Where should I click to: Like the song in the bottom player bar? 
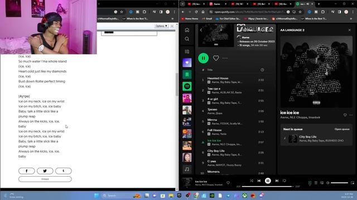click(228, 183)
